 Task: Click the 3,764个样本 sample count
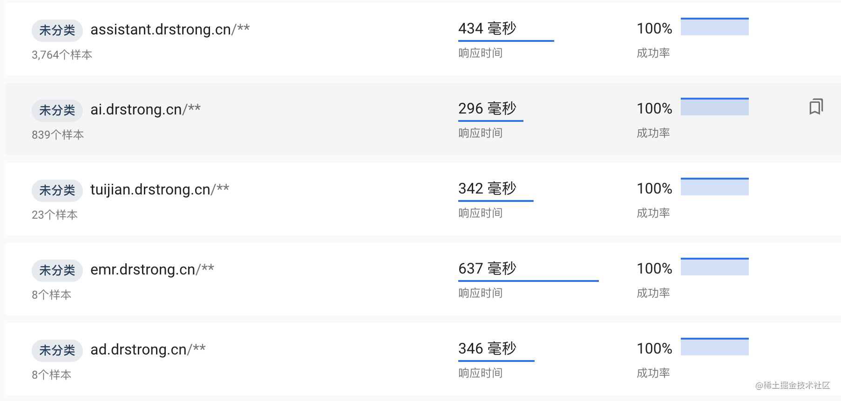point(62,55)
